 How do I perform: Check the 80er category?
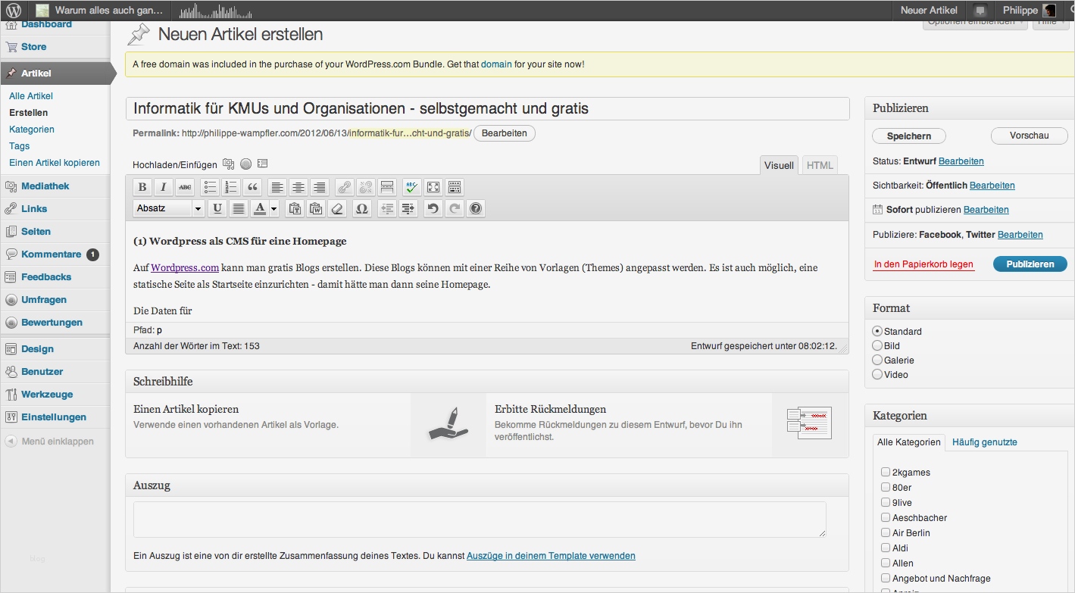[886, 487]
